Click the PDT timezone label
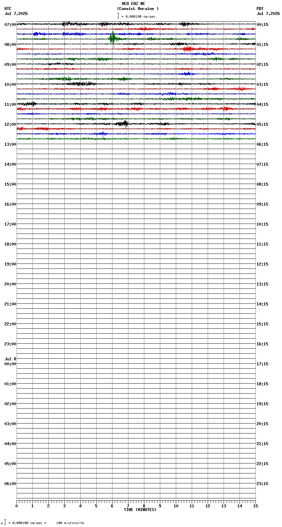282x527 pixels. click(260, 9)
